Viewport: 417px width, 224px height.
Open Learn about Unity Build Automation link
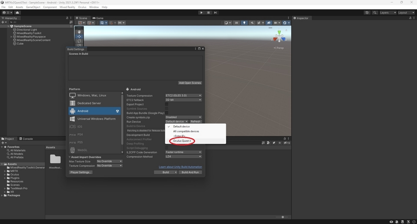[x=180, y=167]
